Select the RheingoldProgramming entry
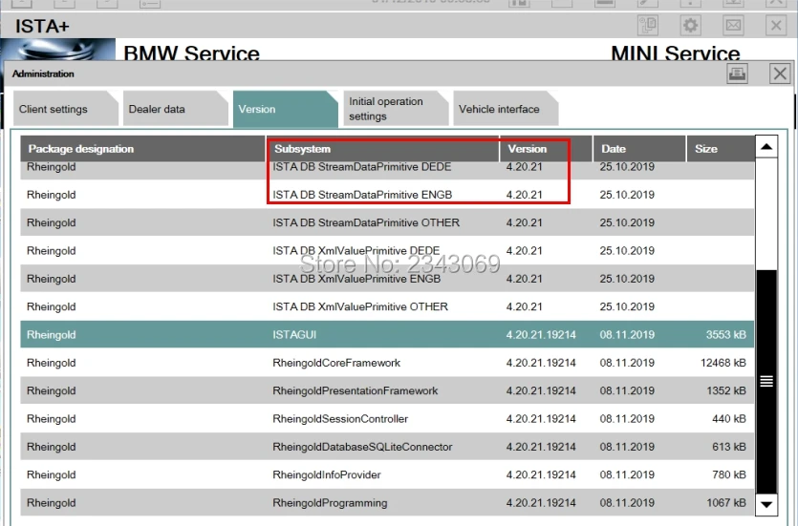The image size is (798, 526). click(330, 503)
